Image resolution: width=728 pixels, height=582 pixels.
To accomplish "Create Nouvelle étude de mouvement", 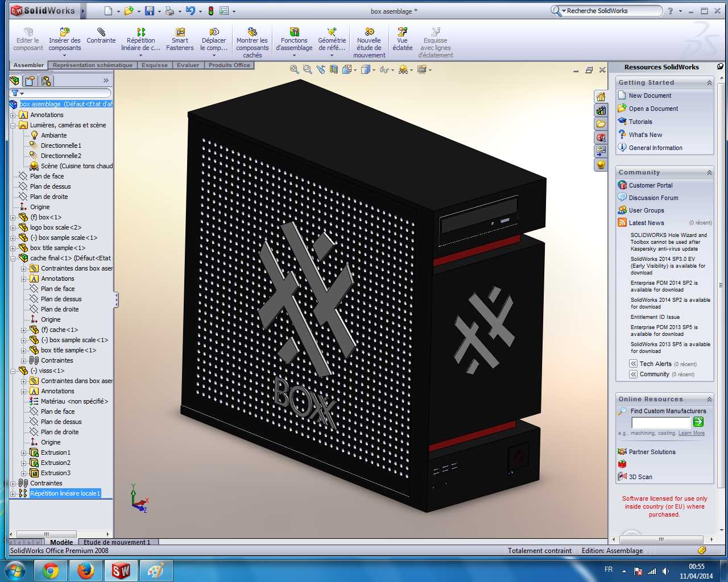I will pyautogui.click(x=369, y=43).
